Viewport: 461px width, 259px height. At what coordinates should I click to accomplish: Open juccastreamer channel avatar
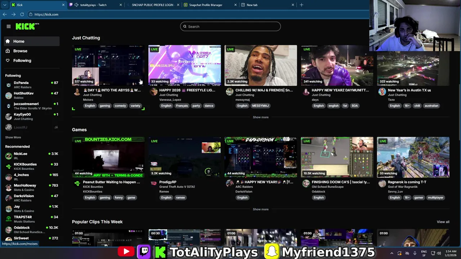[x=9, y=106]
